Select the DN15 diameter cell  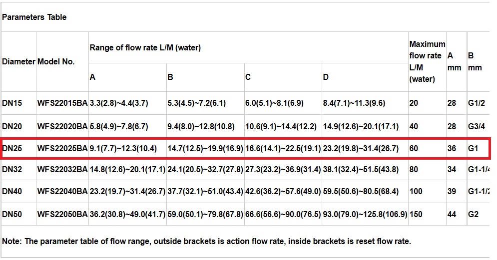(x=12, y=103)
